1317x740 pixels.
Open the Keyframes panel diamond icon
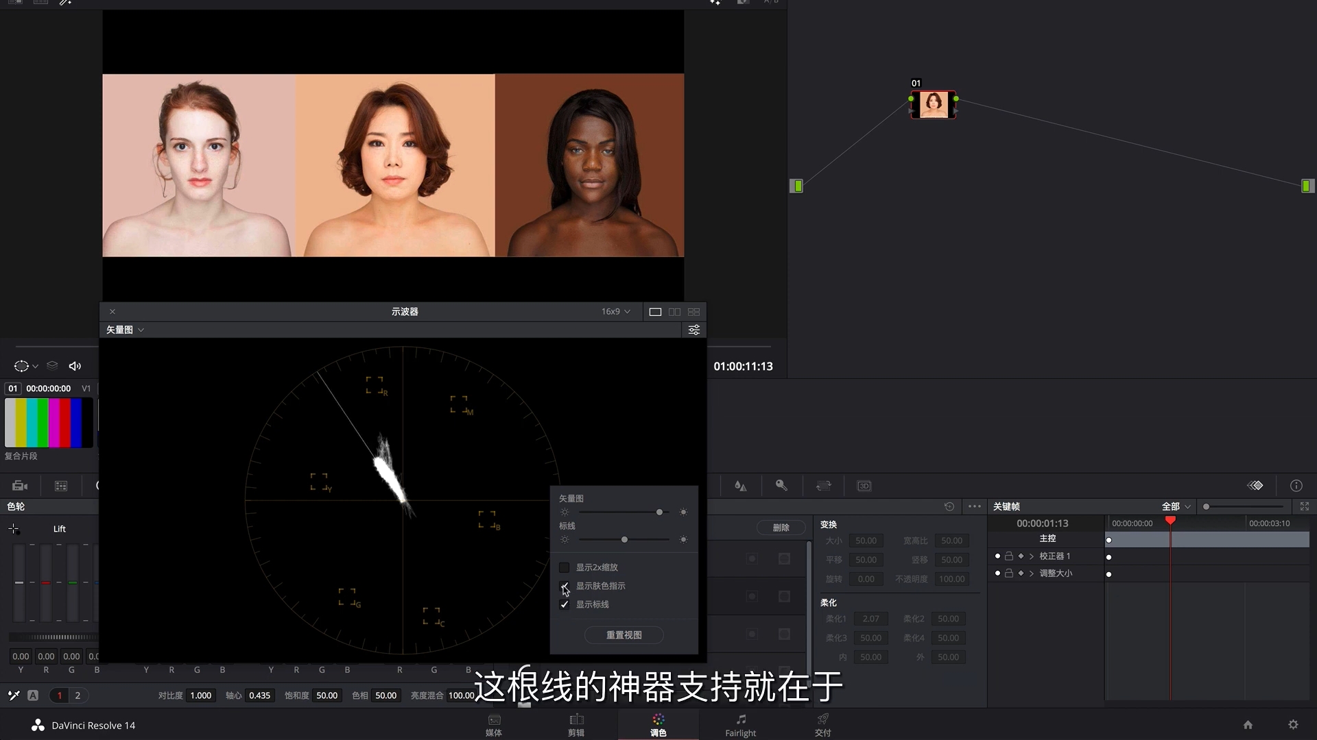tap(1255, 486)
